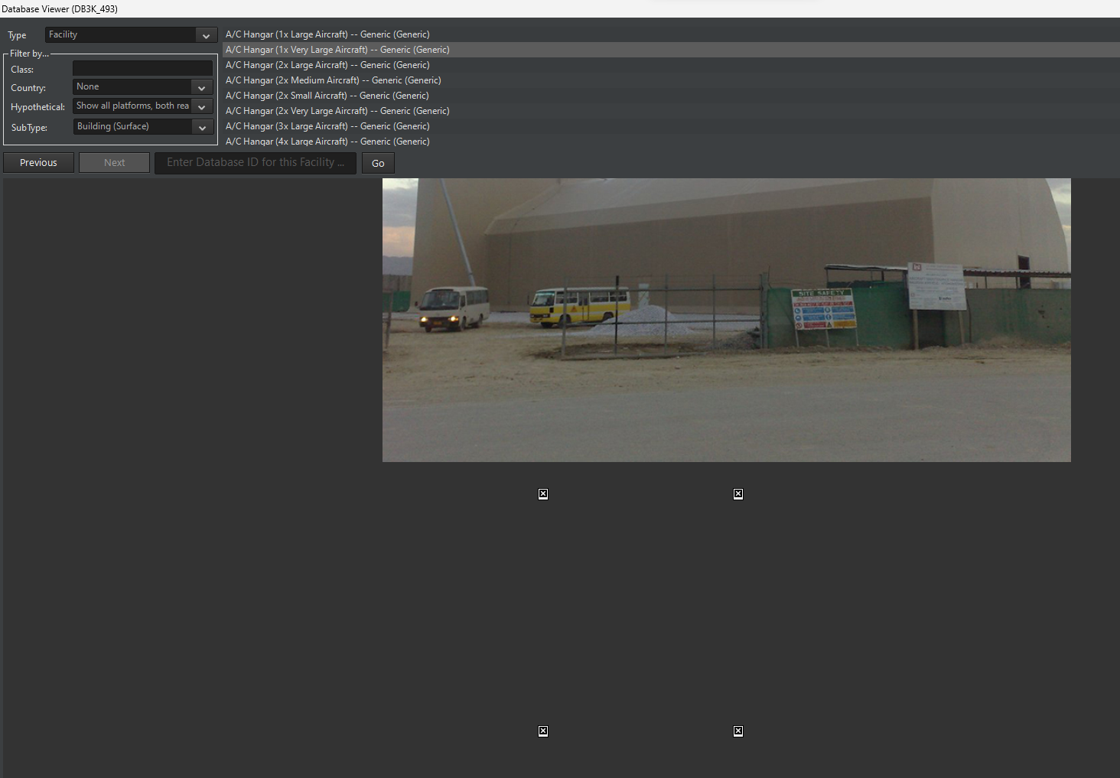Expand the SubType dropdown Building (Surface)
The height and width of the screenshot is (778, 1120).
click(x=142, y=127)
